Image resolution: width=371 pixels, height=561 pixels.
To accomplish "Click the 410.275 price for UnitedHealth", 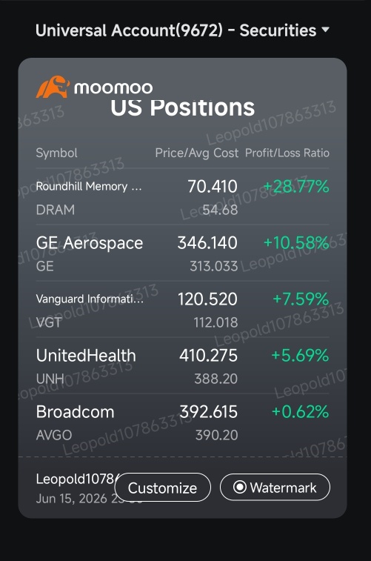I will click(208, 355).
